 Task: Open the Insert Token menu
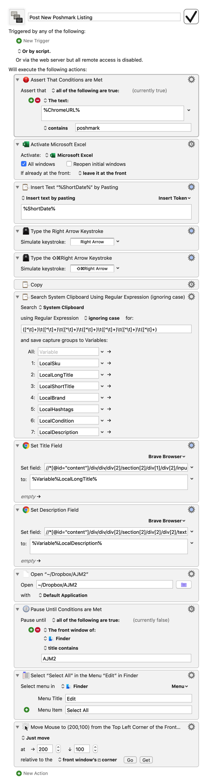click(x=175, y=198)
